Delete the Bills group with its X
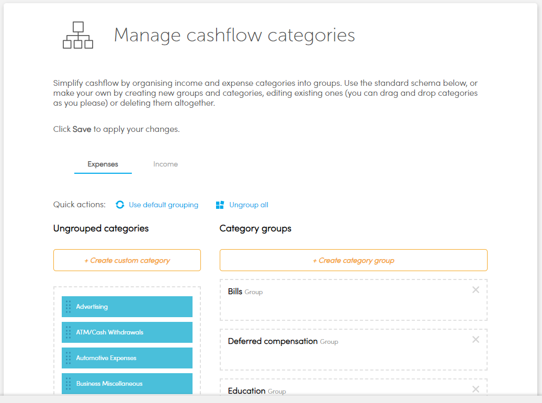This screenshot has height=403, width=542. (x=476, y=290)
